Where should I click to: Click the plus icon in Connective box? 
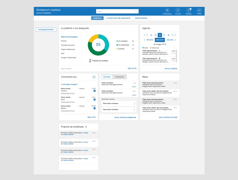tap(94, 77)
